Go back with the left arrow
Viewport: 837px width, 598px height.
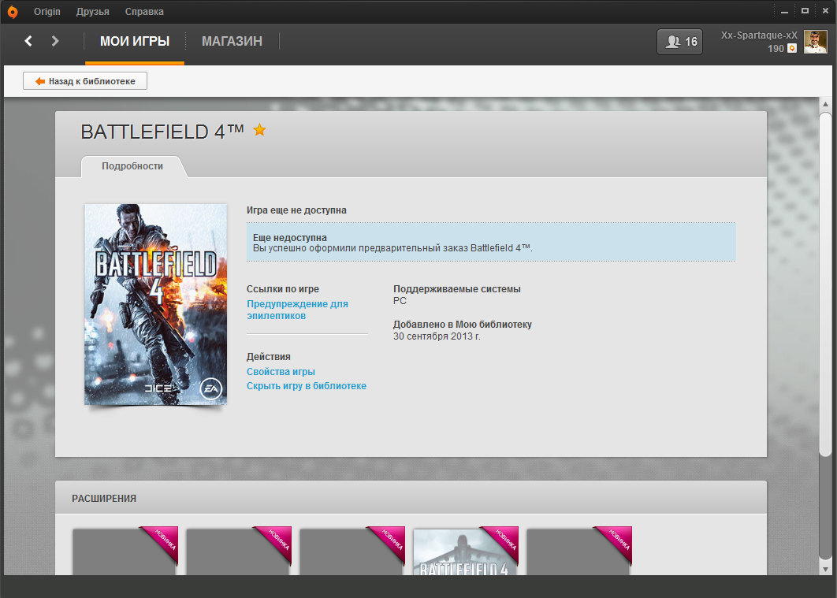(x=28, y=41)
